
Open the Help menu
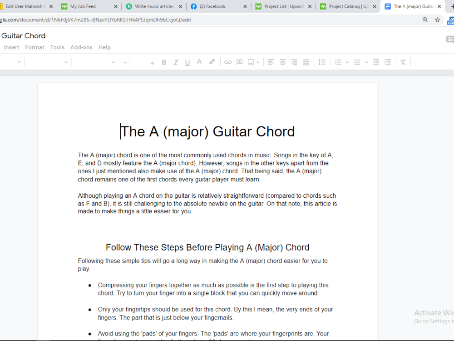(x=104, y=47)
